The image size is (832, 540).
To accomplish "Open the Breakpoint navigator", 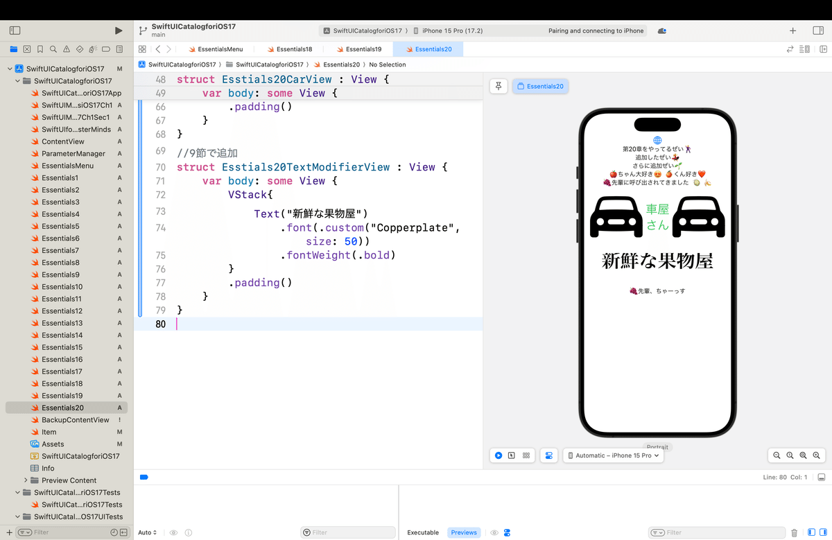I will coord(106,49).
